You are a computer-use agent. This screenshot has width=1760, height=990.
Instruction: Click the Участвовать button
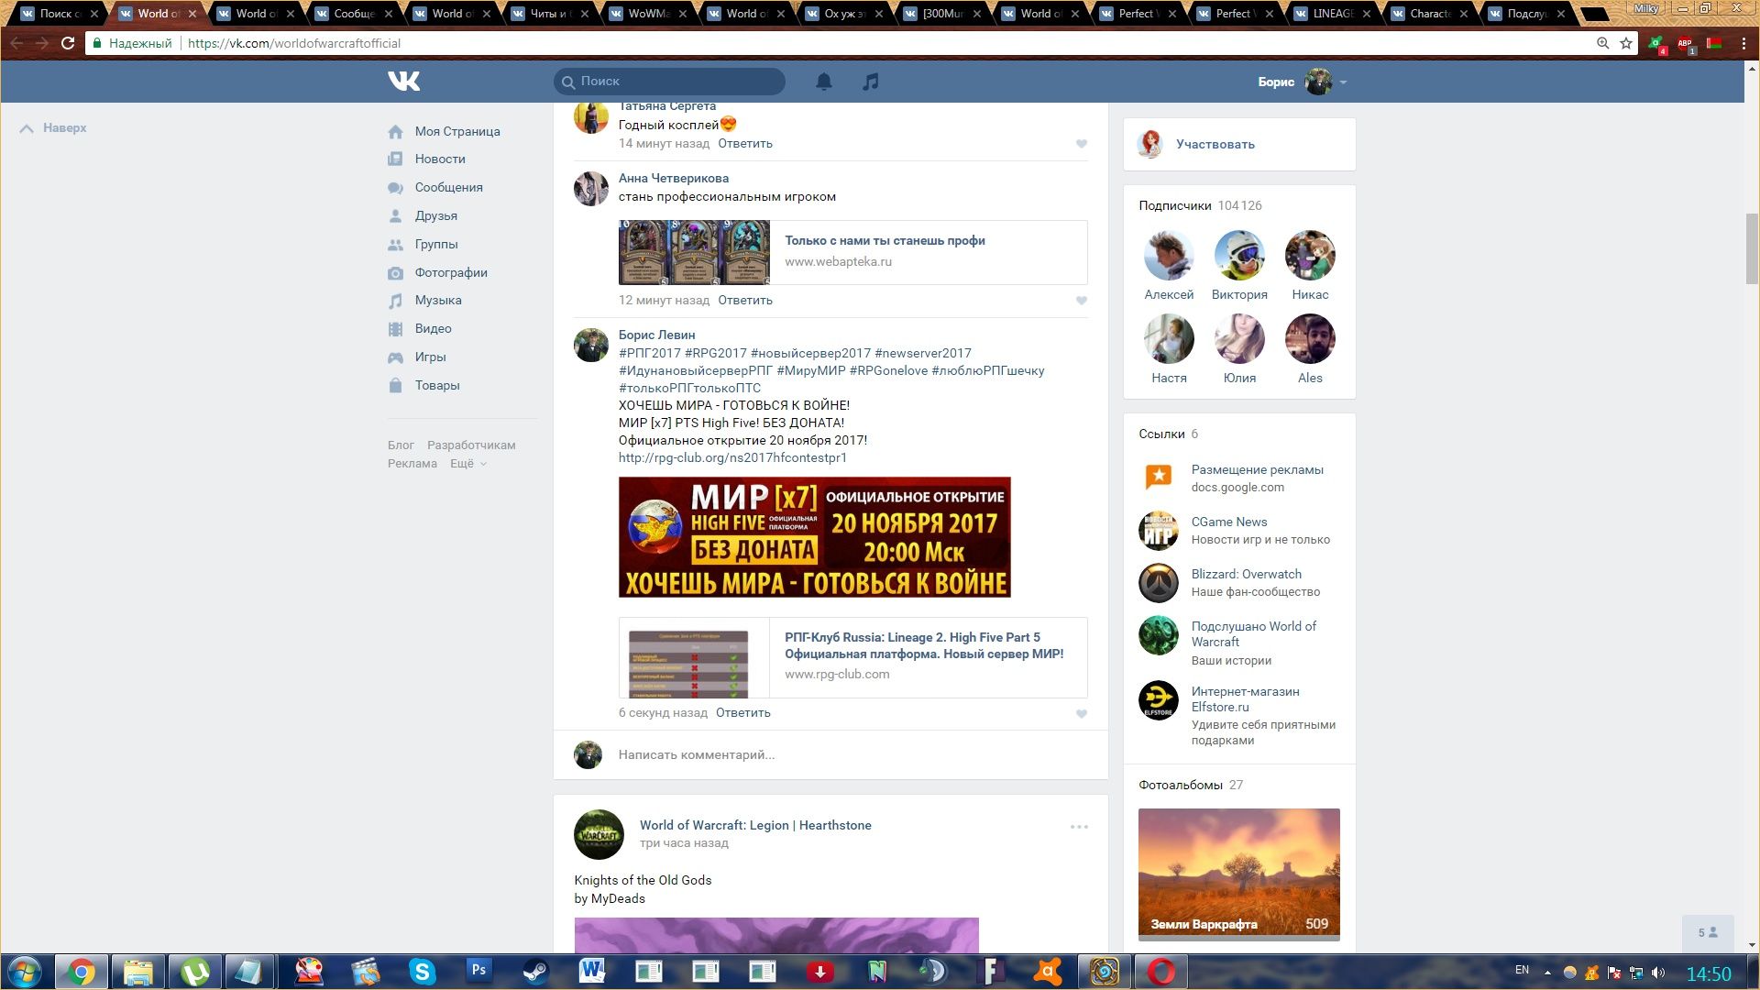(1215, 144)
